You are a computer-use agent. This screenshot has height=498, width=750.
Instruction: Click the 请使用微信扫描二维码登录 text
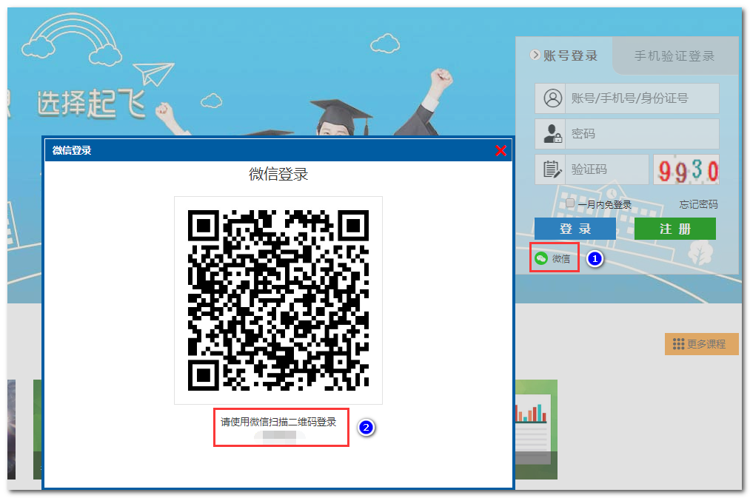tap(278, 422)
